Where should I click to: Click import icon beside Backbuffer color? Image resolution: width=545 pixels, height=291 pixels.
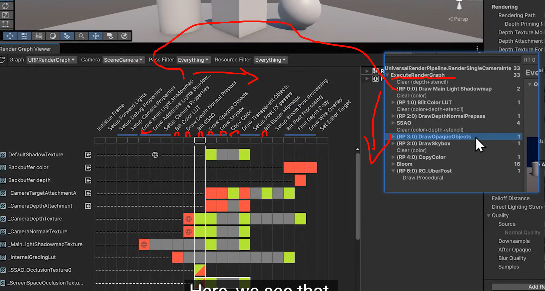(88, 168)
